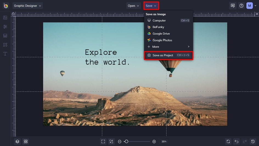Viewport: 259px width, 146px height.
Task: Click the Save as Image heading
Action: (x=156, y=14)
